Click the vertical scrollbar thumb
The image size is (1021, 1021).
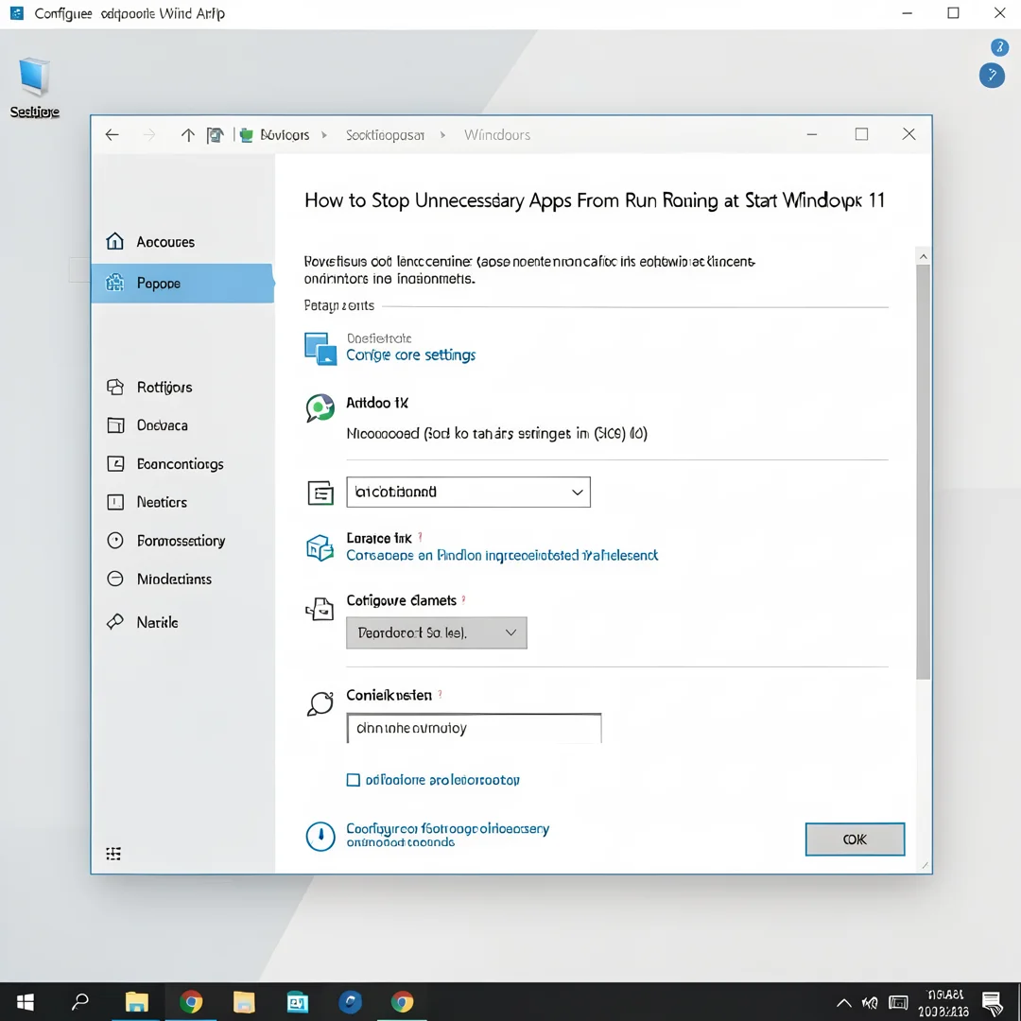pos(923,472)
